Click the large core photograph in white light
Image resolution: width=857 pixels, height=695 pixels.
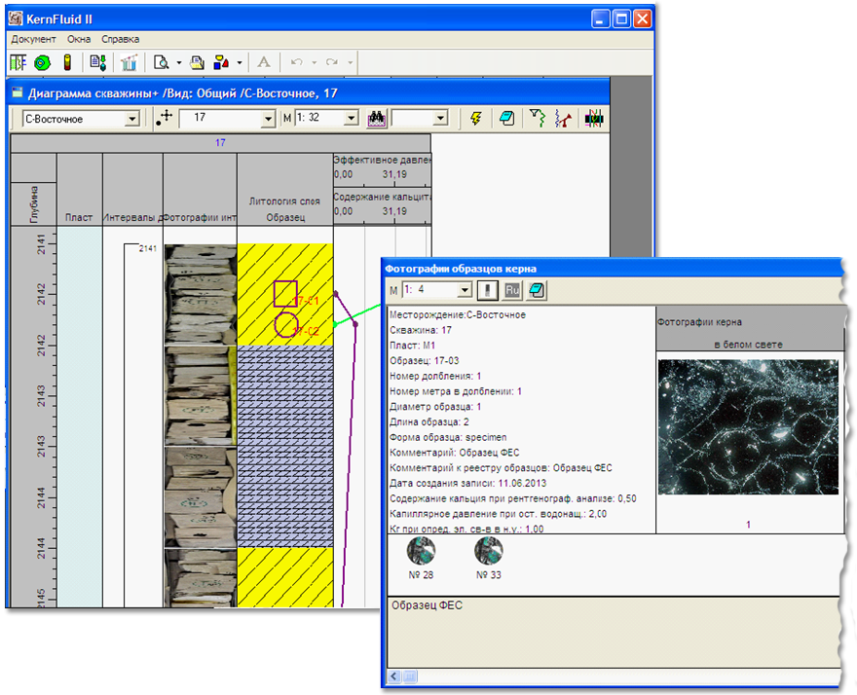coord(748,427)
